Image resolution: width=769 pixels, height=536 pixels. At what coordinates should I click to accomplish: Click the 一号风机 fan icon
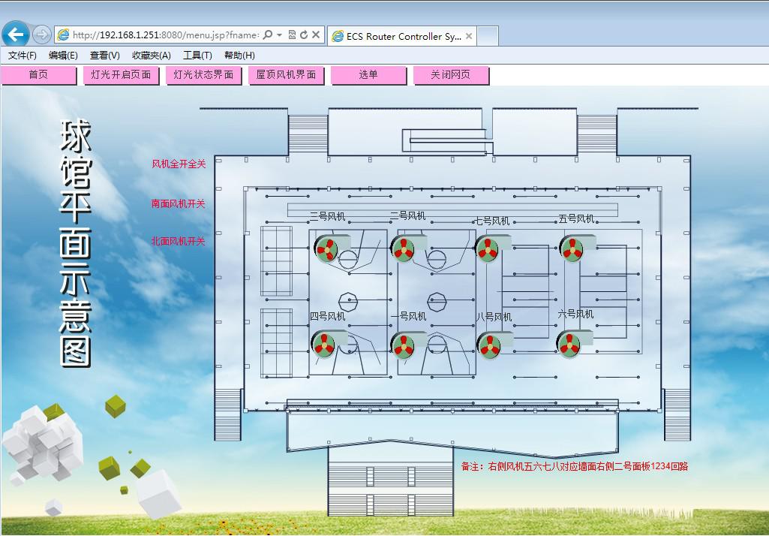tap(404, 345)
